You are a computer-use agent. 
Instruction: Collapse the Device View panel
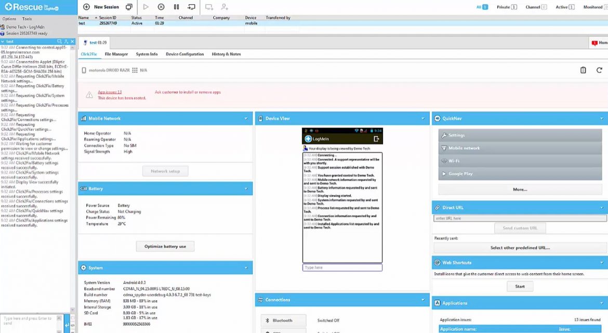click(x=423, y=118)
